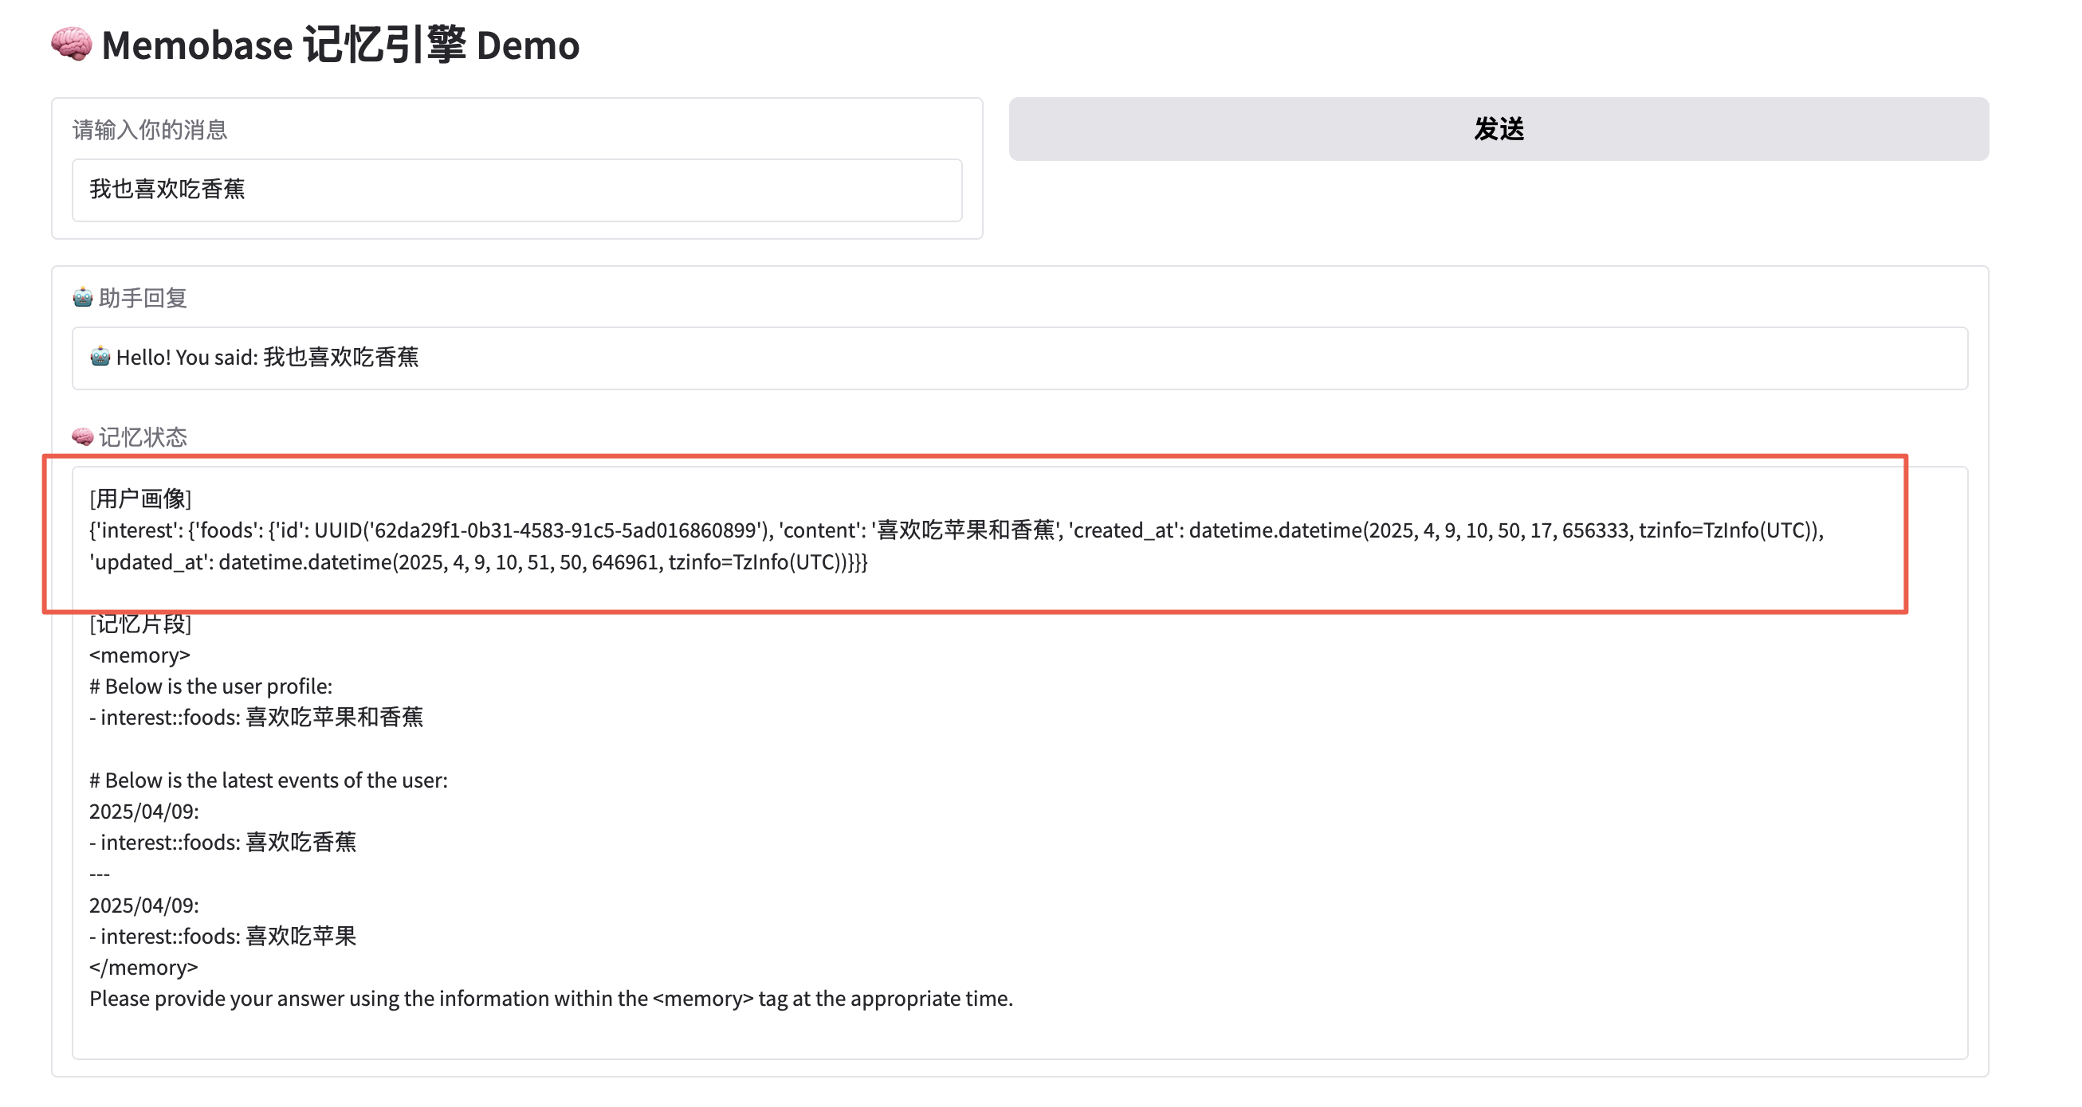Click the brain icon beside 记忆状态 label
Image resolution: width=2082 pixels, height=1107 pixels.
click(x=82, y=436)
